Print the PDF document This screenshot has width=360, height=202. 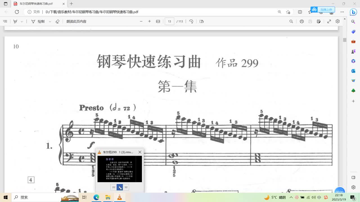(301, 21)
